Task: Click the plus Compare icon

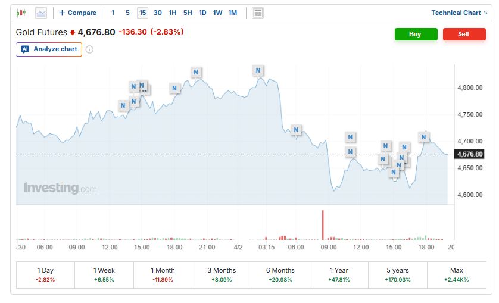Action: pyautogui.click(x=62, y=13)
